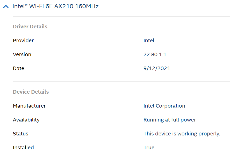Image resolution: width=230 pixels, height=154 pixels.
Task: Select the Availability label
Action: click(26, 120)
